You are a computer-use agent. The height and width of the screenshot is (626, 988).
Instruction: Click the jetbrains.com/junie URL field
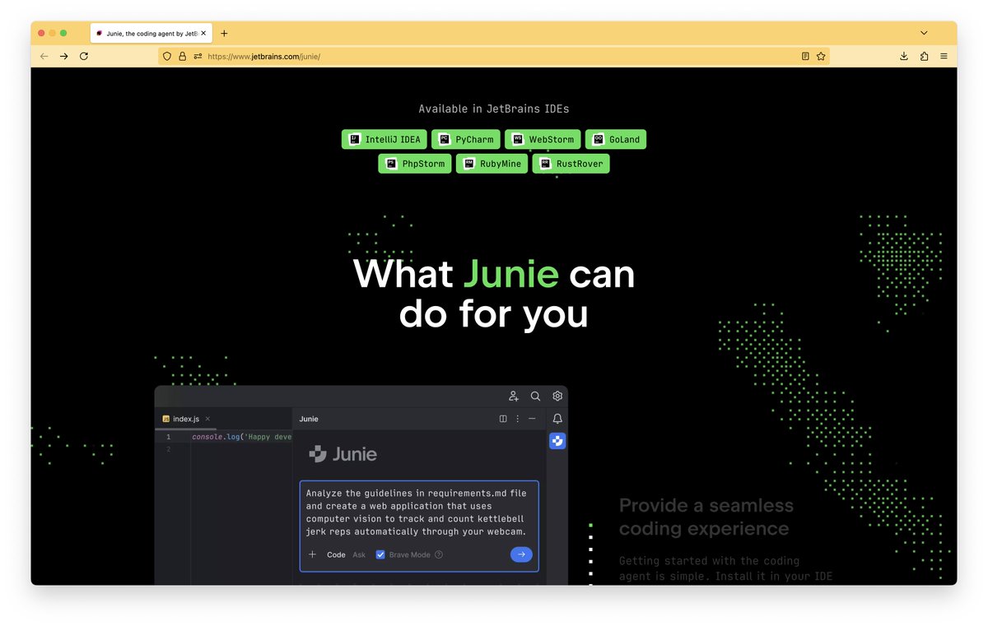(494, 57)
